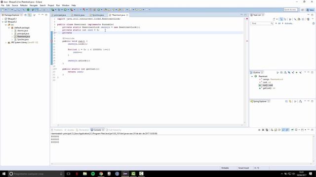Click the All filter link in Task List
This screenshot has width=316, height=177.
(x=279, y=24)
